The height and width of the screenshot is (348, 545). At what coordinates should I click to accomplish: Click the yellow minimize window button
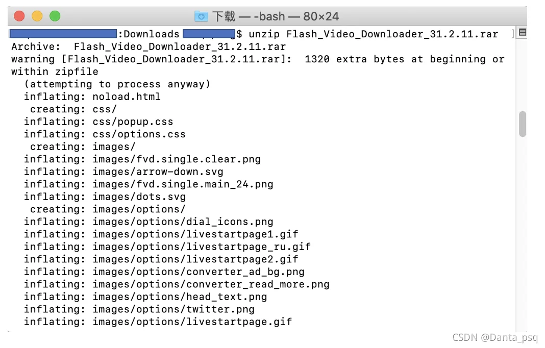(x=37, y=16)
